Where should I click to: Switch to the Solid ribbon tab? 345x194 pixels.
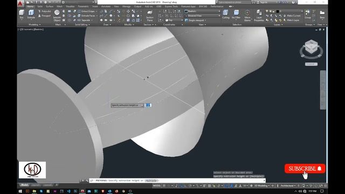point(40,6)
